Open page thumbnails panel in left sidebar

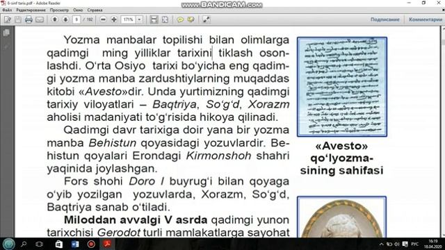pyautogui.click(x=6, y=33)
